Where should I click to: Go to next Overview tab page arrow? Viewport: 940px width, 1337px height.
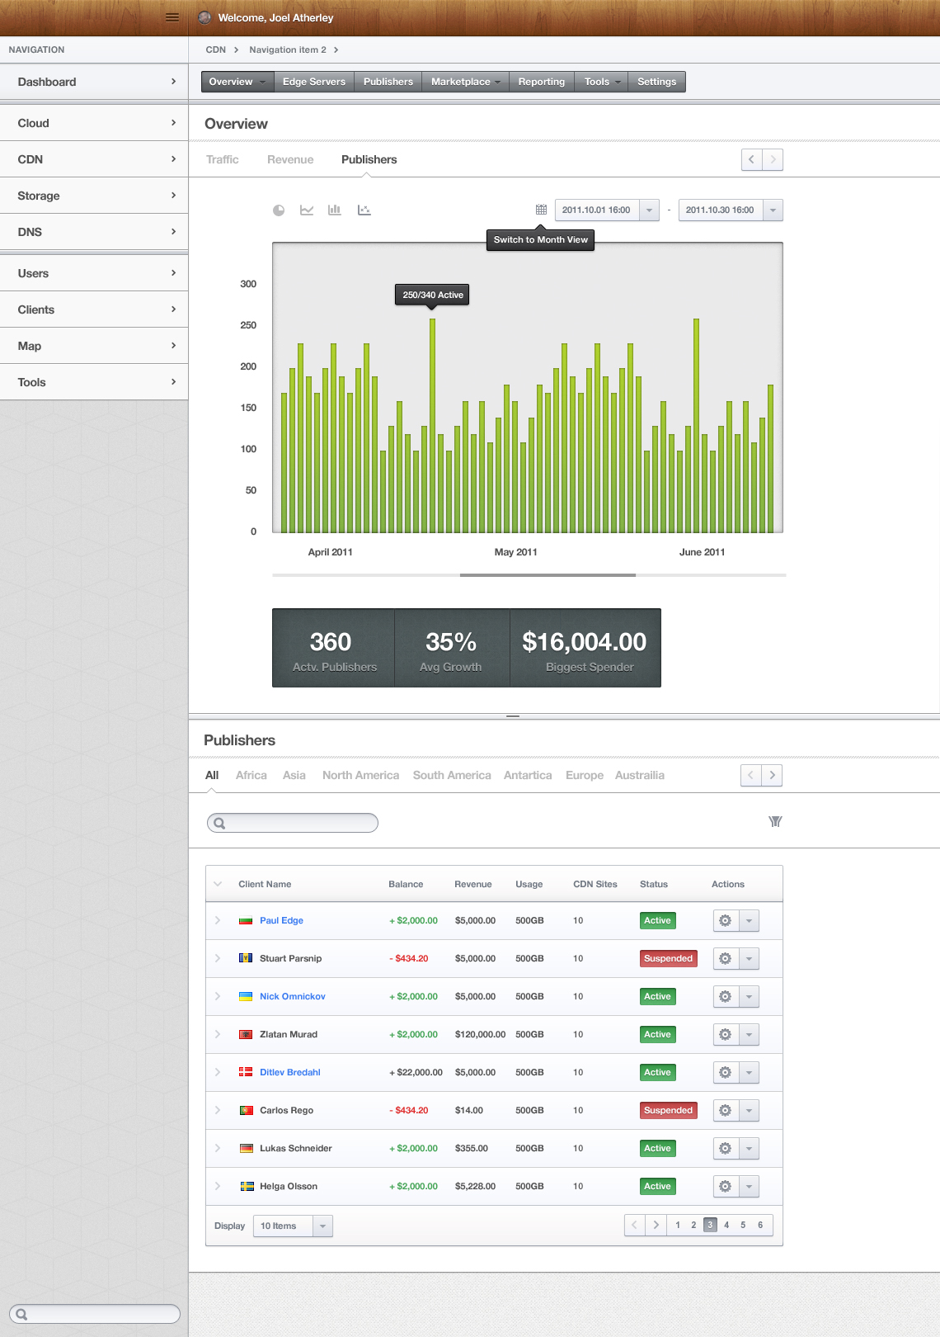pyautogui.click(x=773, y=159)
